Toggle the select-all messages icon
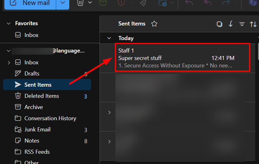 [219, 24]
